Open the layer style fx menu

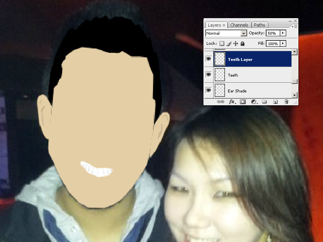tap(232, 102)
